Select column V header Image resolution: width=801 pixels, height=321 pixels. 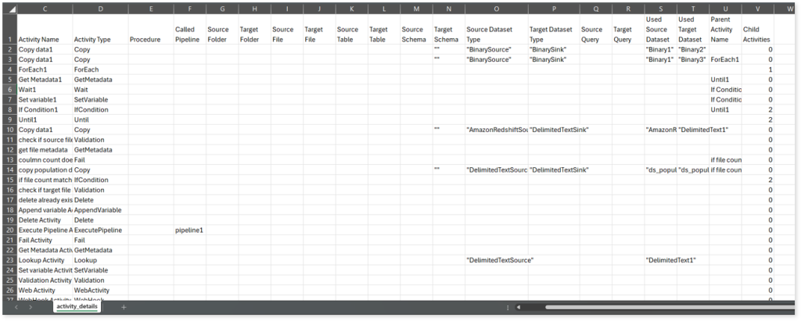(x=756, y=9)
